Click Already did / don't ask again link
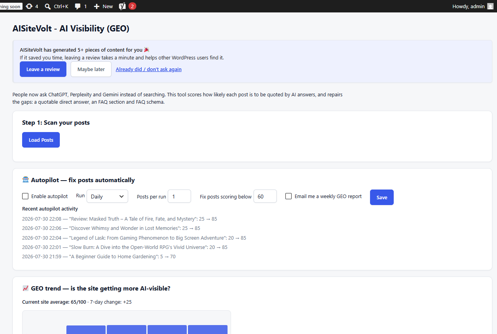The height and width of the screenshot is (334, 497). (149, 69)
